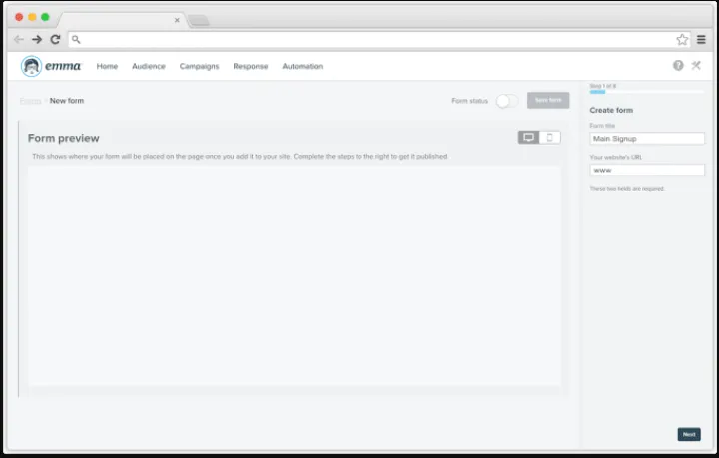The width and height of the screenshot is (719, 458).
Task: Click the Emma logo icon
Action: [32, 66]
